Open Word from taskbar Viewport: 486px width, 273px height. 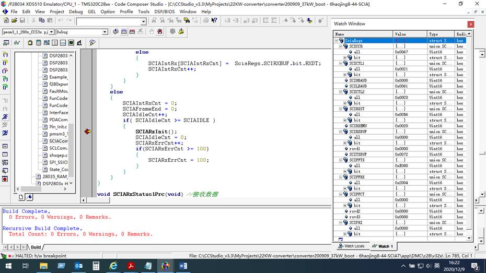tap(183, 266)
